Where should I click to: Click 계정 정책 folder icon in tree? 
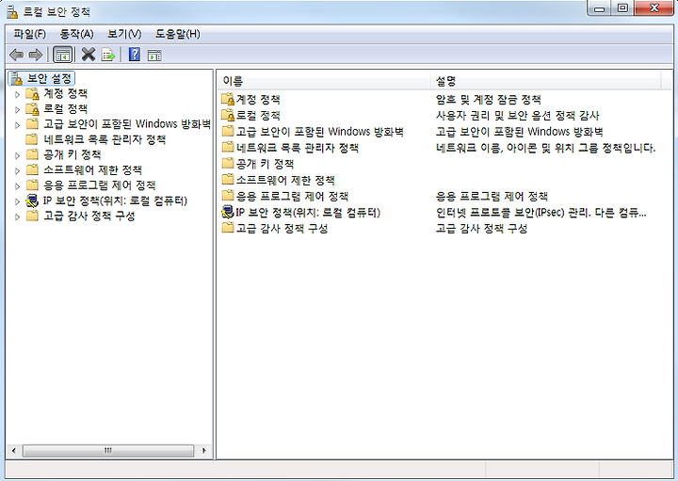coord(32,93)
